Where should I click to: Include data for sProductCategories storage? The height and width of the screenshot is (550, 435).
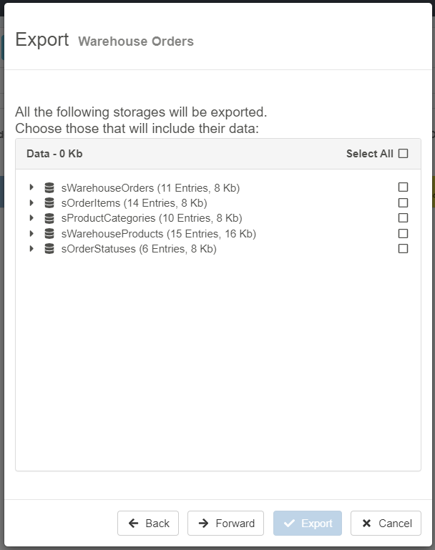click(404, 218)
